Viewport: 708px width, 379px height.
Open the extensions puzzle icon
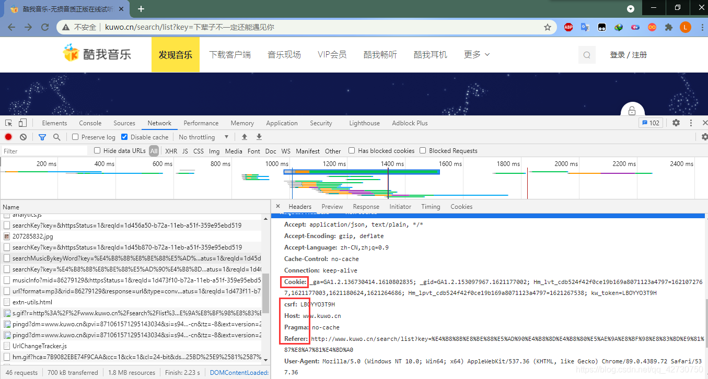coord(668,27)
